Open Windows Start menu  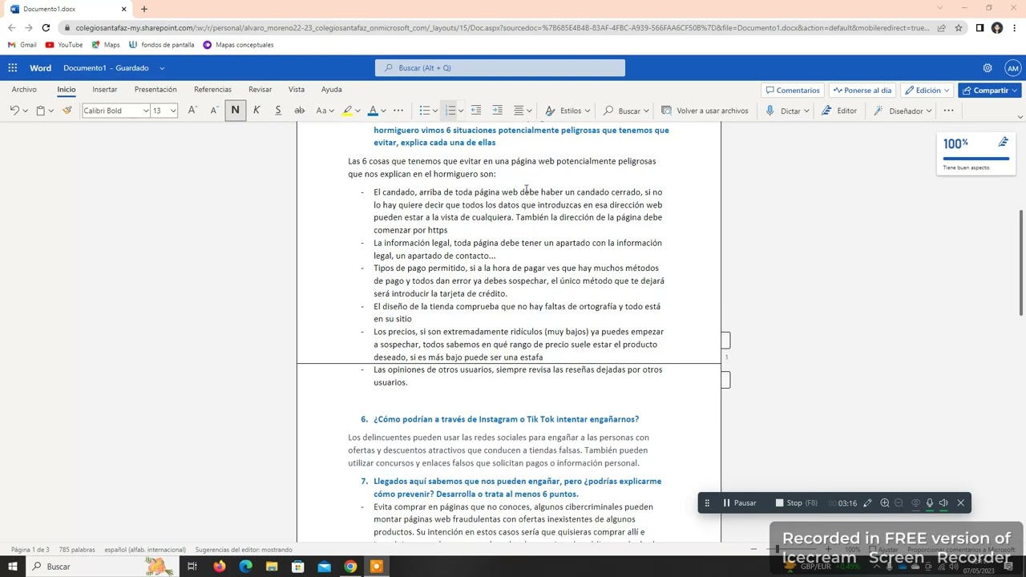pyautogui.click(x=13, y=567)
